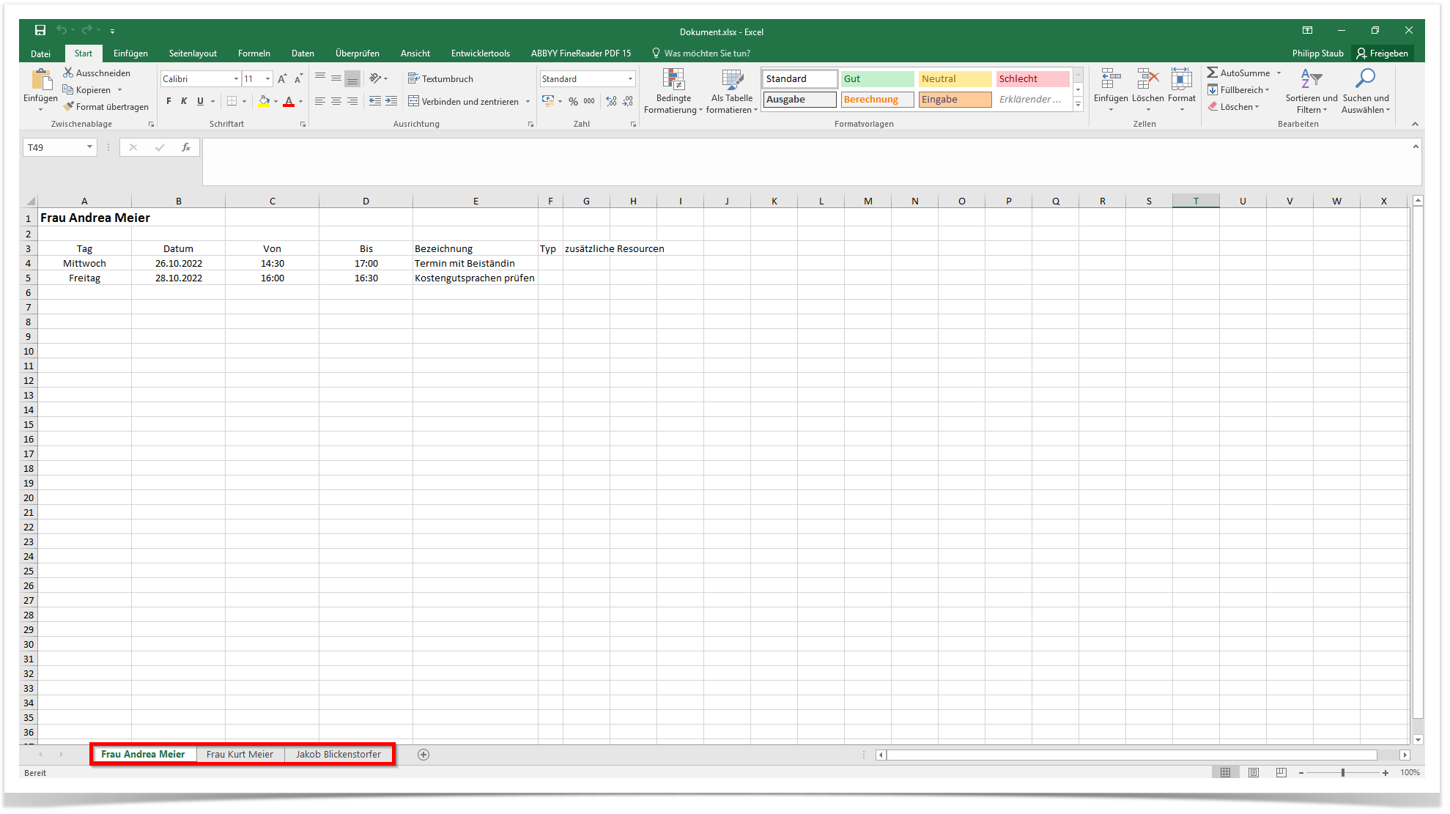Expand the Formatvorlagen gallery
1450x814 pixels.
pyautogui.click(x=1078, y=105)
